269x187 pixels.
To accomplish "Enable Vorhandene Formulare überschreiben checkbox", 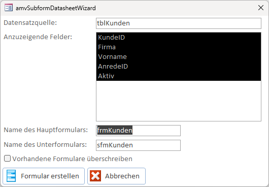I will point(7,159).
